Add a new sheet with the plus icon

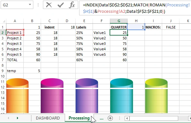[x=110, y=118]
